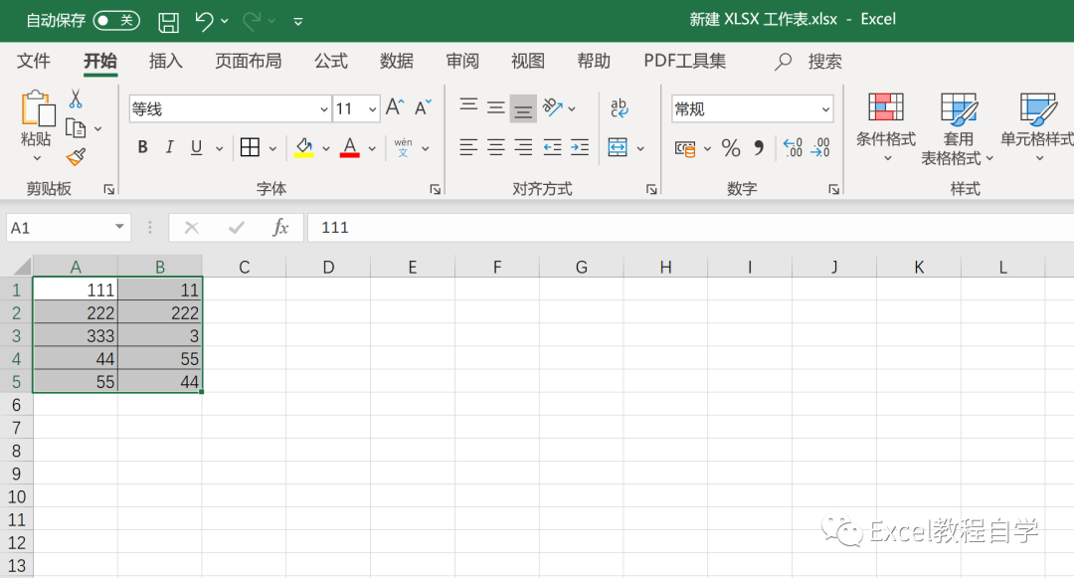Toggle Underline formatting
The height and width of the screenshot is (578, 1074).
click(x=197, y=147)
